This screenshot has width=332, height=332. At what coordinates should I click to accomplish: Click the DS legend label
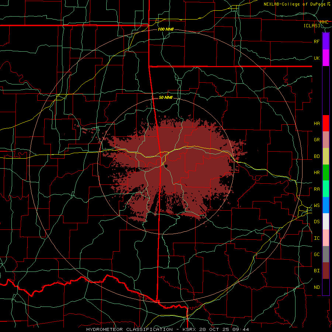pyautogui.click(x=317, y=222)
